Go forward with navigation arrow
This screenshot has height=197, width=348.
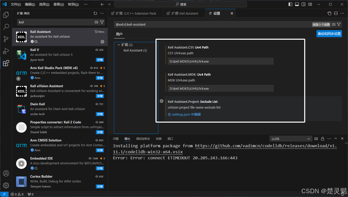tap(109, 4)
